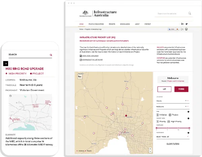Open the Twitter bird icon
This screenshot has width=202, height=157.
coord(187,24)
